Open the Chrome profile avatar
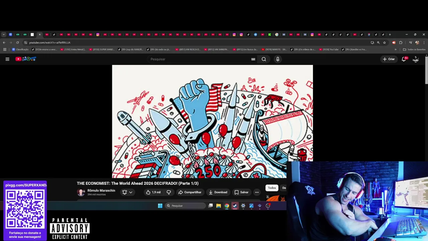This screenshot has width=428, height=241. click(x=417, y=43)
